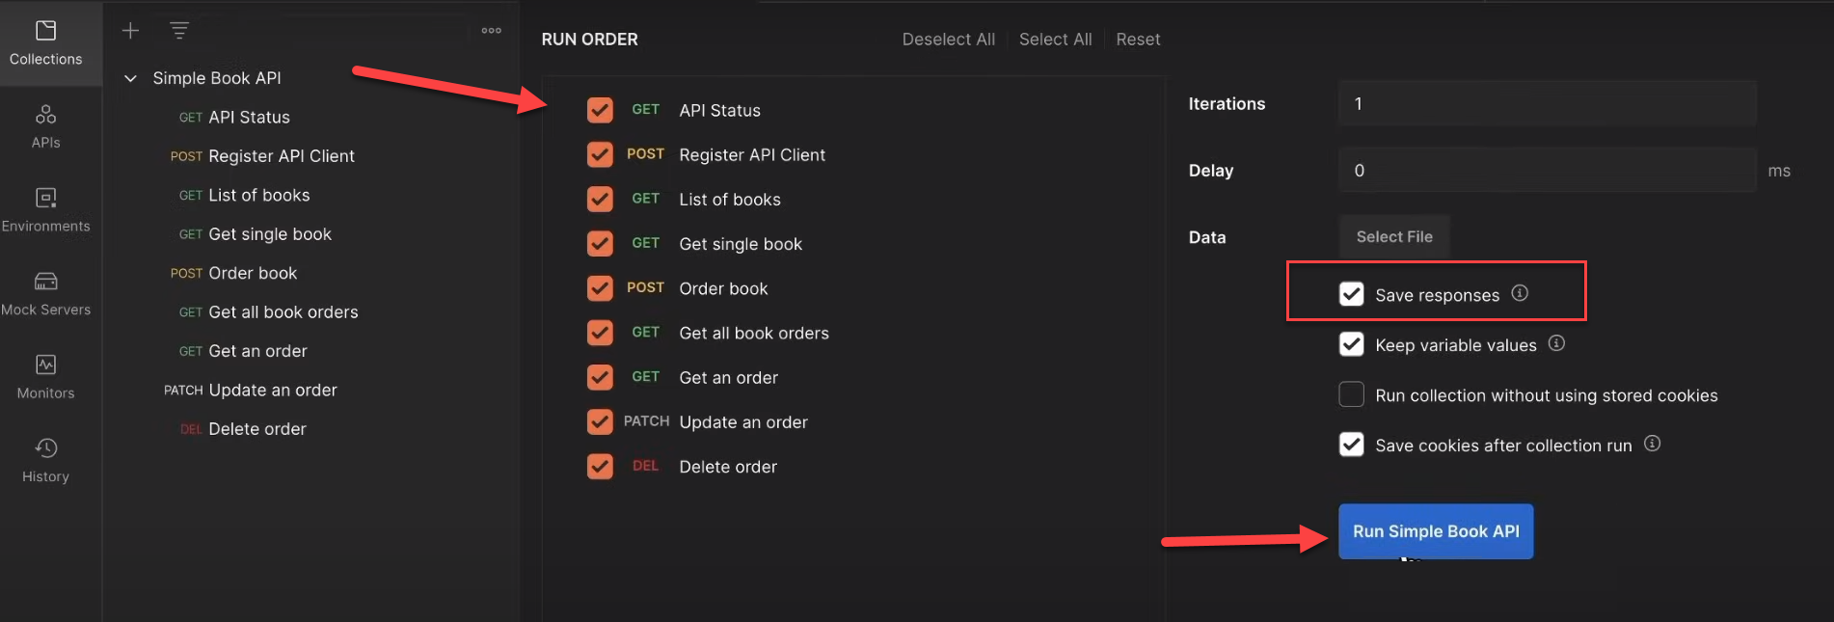This screenshot has height=622, width=1834.
Task: Uncheck the List of books request checkbox
Action: [x=600, y=199]
